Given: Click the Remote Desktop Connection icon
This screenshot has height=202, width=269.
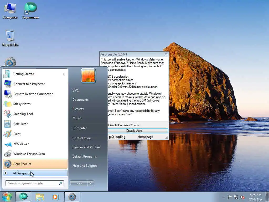Looking at the screenshot, I should (8, 94).
